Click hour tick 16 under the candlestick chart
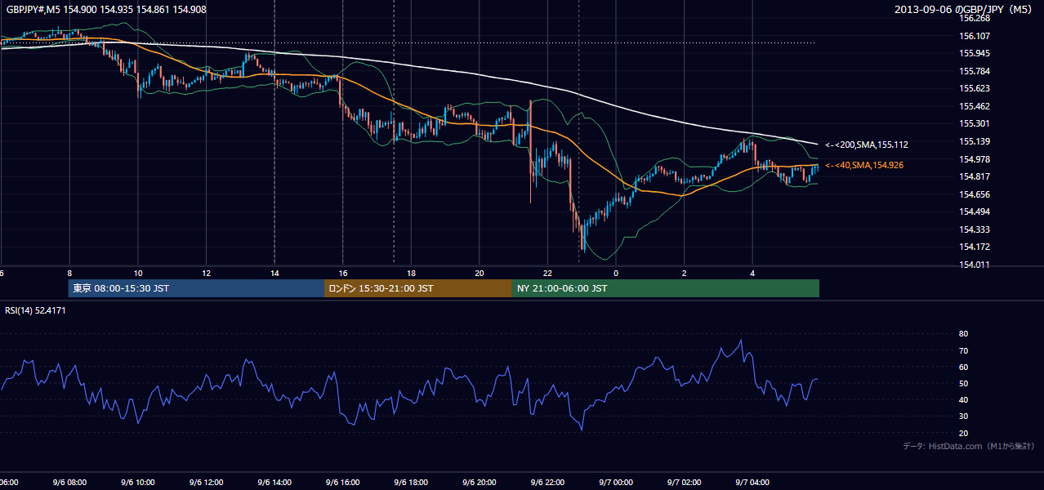Screen dimensions: 1044x490 click(343, 274)
